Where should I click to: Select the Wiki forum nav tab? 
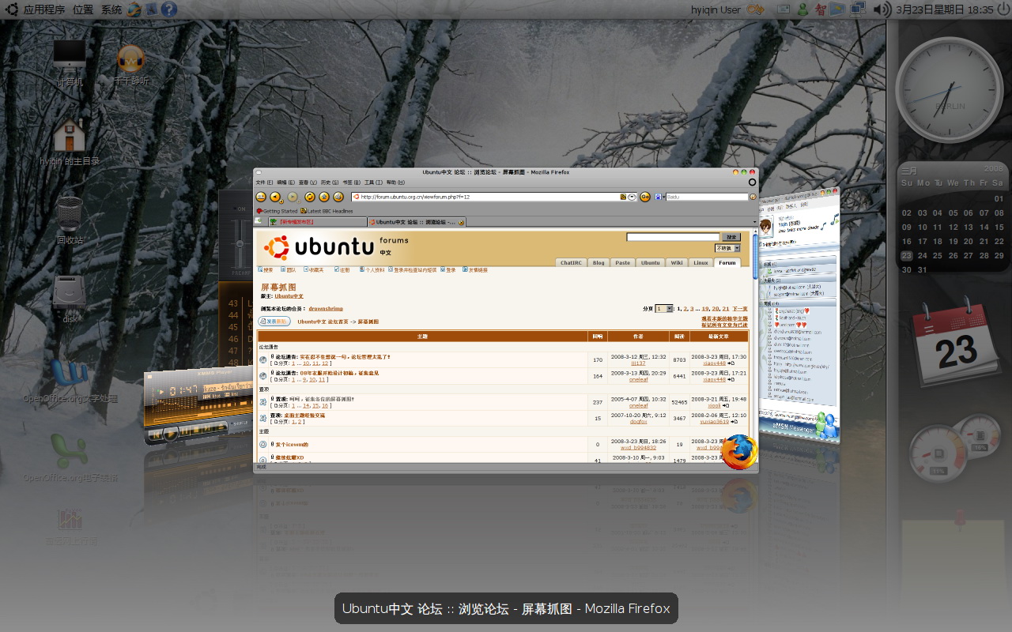(677, 263)
